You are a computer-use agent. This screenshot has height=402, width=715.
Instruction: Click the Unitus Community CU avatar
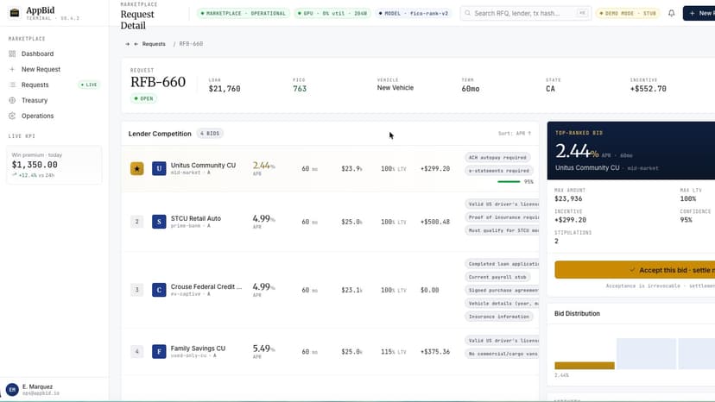(x=159, y=168)
